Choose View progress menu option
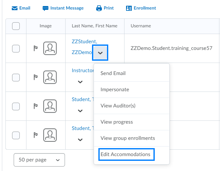This screenshot has height=171, width=220. 117,122
